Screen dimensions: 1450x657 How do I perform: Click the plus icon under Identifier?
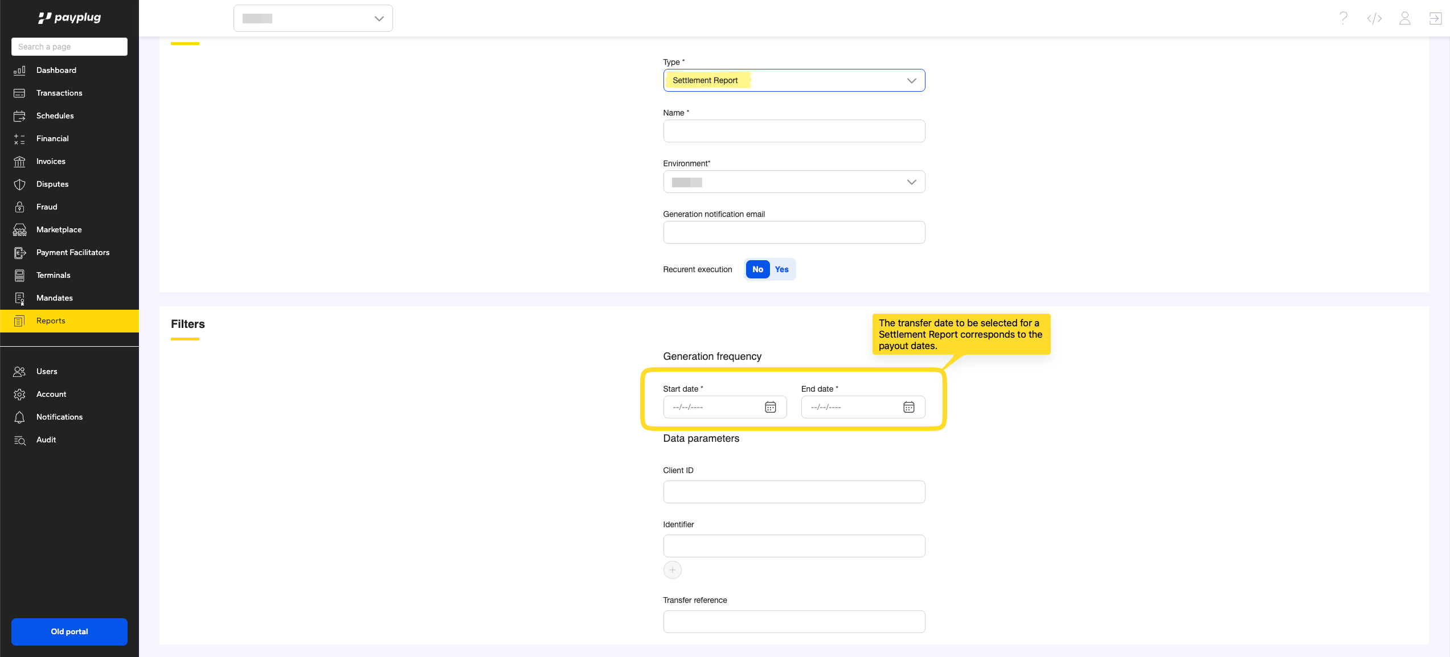pos(672,570)
